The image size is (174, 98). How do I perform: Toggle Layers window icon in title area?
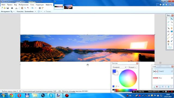(x=163, y=5)
